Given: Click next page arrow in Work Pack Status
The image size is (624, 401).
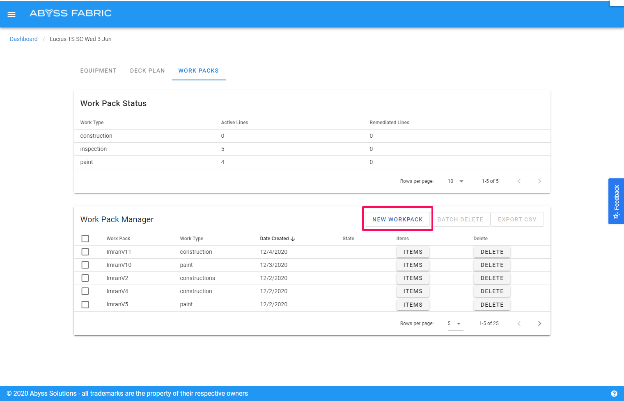Looking at the screenshot, I should point(539,181).
